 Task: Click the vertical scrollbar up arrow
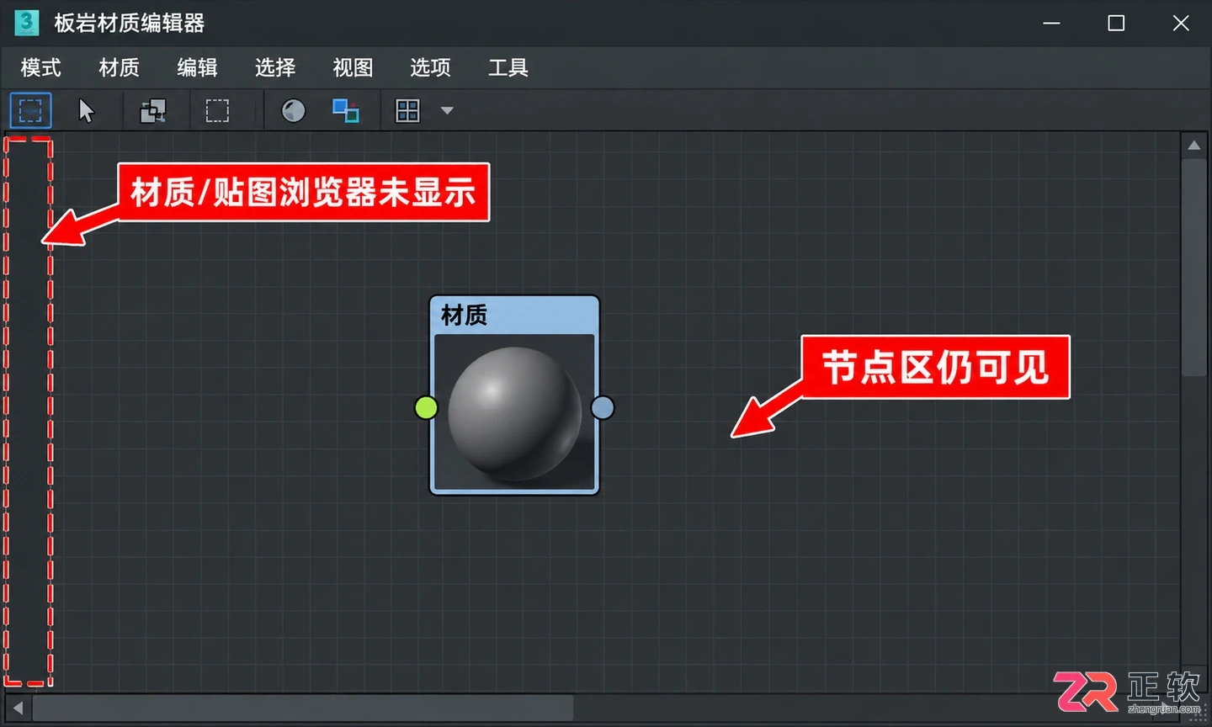click(x=1193, y=146)
